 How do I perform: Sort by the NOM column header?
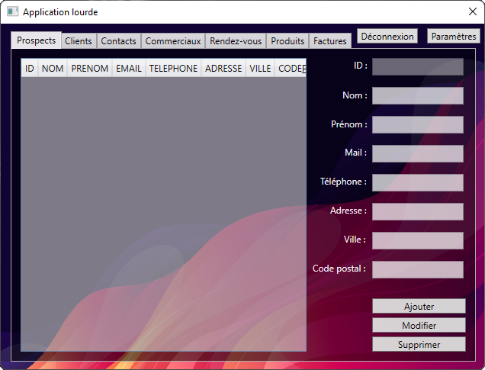53,69
